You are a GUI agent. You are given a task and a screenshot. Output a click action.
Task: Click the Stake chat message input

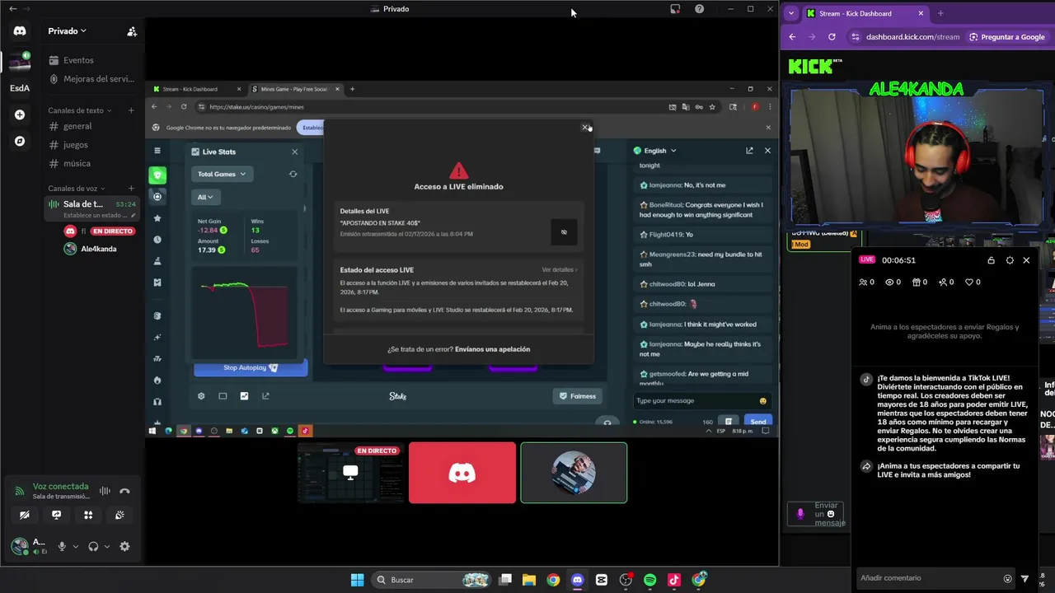pyautogui.click(x=695, y=400)
